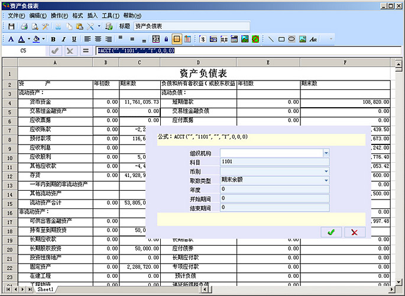
Task: Expand the 币别 dropdown
Action: coord(326,171)
